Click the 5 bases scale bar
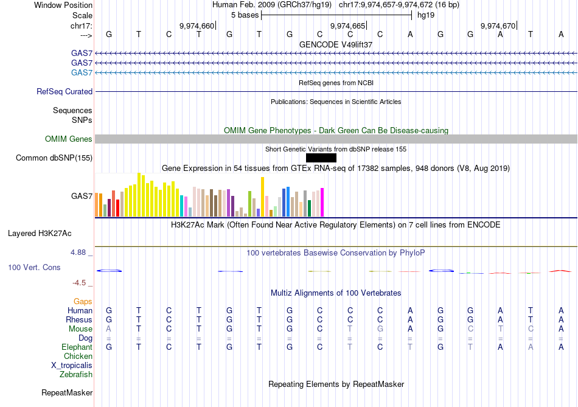This screenshot has height=407, width=578. point(336,15)
